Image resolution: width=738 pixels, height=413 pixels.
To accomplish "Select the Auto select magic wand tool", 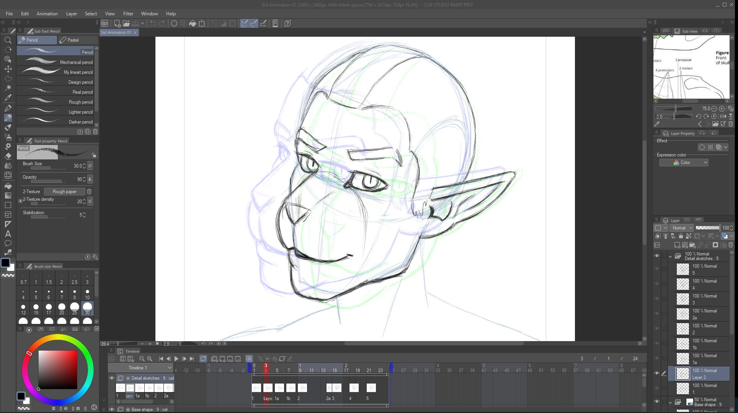I will click(x=8, y=88).
